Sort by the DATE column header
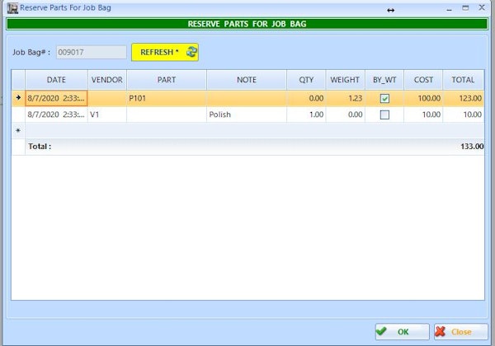495x346 pixels. pyautogui.click(x=56, y=80)
